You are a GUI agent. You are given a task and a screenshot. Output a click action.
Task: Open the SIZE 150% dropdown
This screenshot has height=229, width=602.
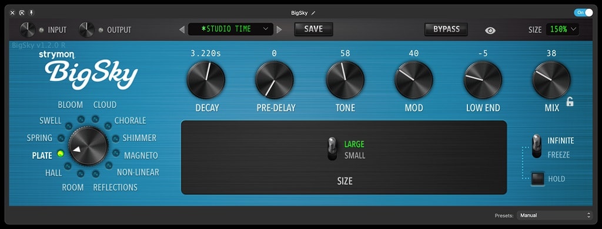click(563, 29)
